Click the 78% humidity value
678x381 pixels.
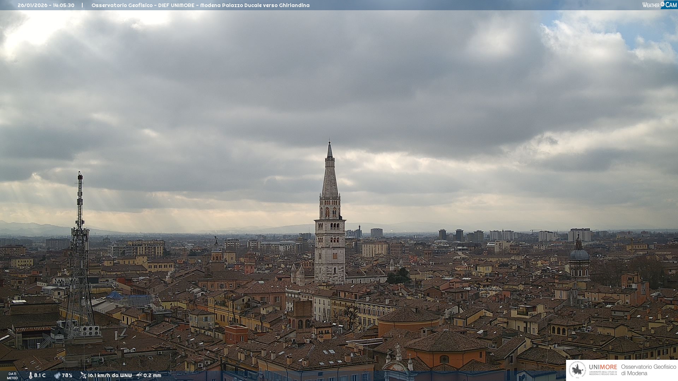click(67, 376)
